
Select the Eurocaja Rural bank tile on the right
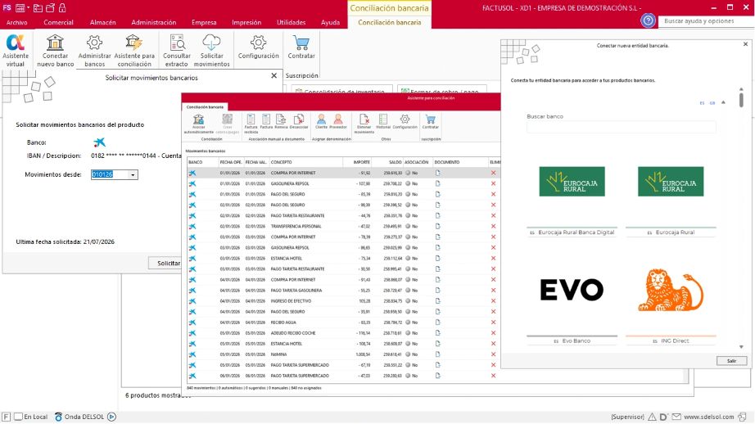pos(671,182)
